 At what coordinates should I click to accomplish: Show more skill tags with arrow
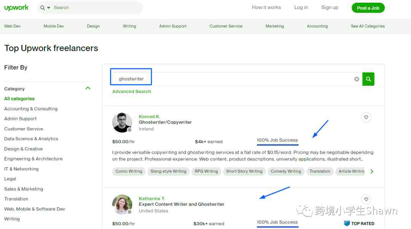click(x=372, y=171)
